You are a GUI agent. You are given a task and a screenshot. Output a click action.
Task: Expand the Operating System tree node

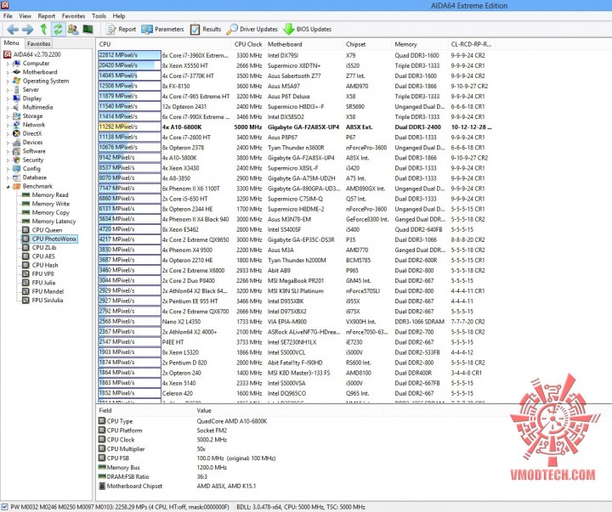[x=8, y=82]
